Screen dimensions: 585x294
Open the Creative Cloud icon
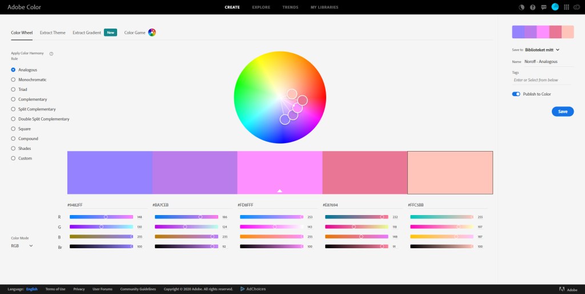coord(577,7)
